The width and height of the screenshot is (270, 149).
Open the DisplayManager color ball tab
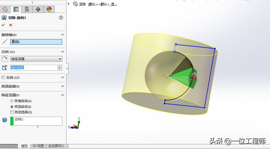(49, 9)
